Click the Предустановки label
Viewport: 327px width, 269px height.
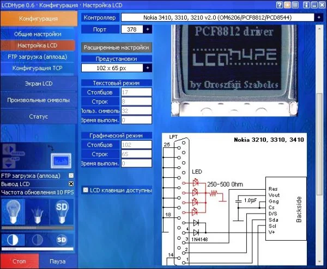[x=117, y=59]
